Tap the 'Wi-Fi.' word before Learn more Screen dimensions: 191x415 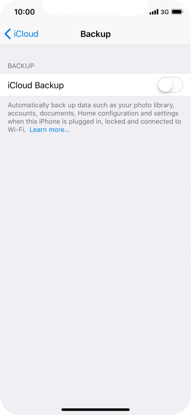pos(17,130)
